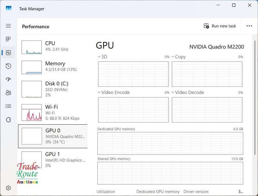The image size is (258, 196).
Task: Click the Task Manager app icon in title bar
Action: pyautogui.click(x=8, y=8)
